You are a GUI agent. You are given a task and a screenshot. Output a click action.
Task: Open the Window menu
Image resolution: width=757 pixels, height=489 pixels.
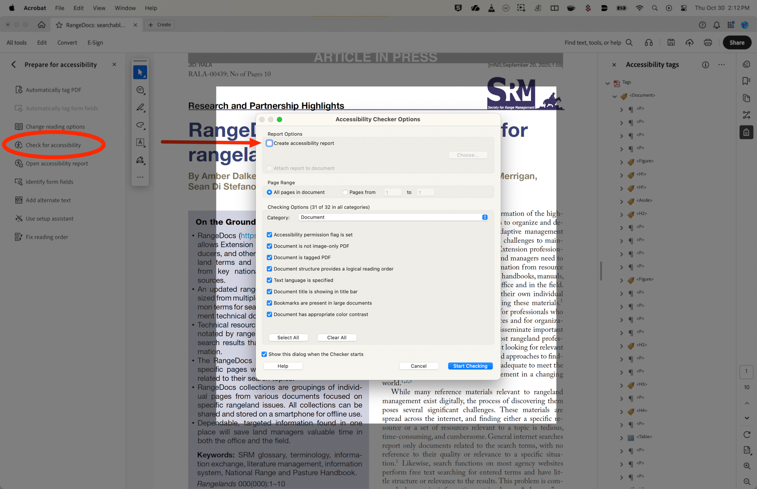[125, 7]
